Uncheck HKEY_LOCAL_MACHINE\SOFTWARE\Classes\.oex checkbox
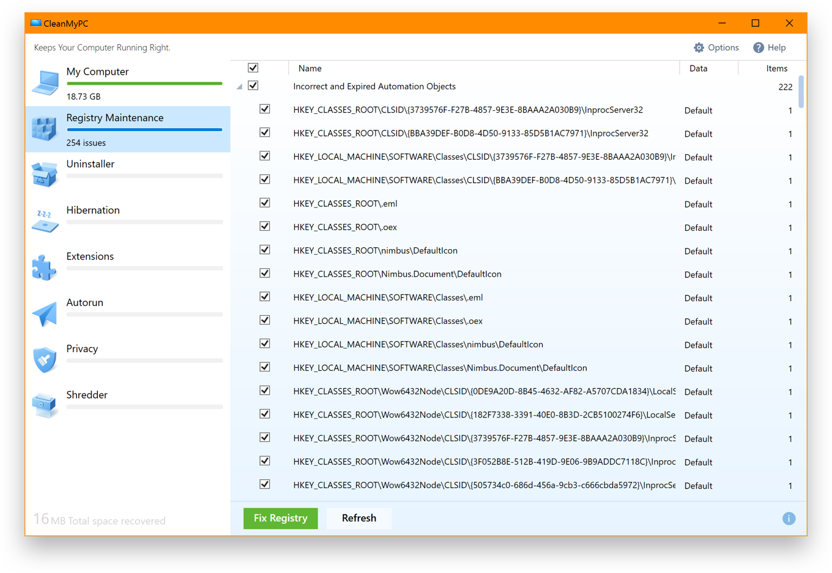 point(265,320)
